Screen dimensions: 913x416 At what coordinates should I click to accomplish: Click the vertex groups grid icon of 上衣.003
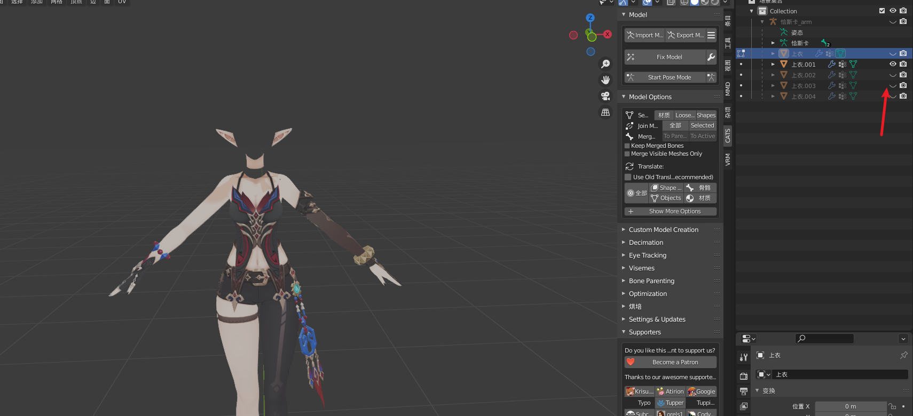tap(843, 86)
